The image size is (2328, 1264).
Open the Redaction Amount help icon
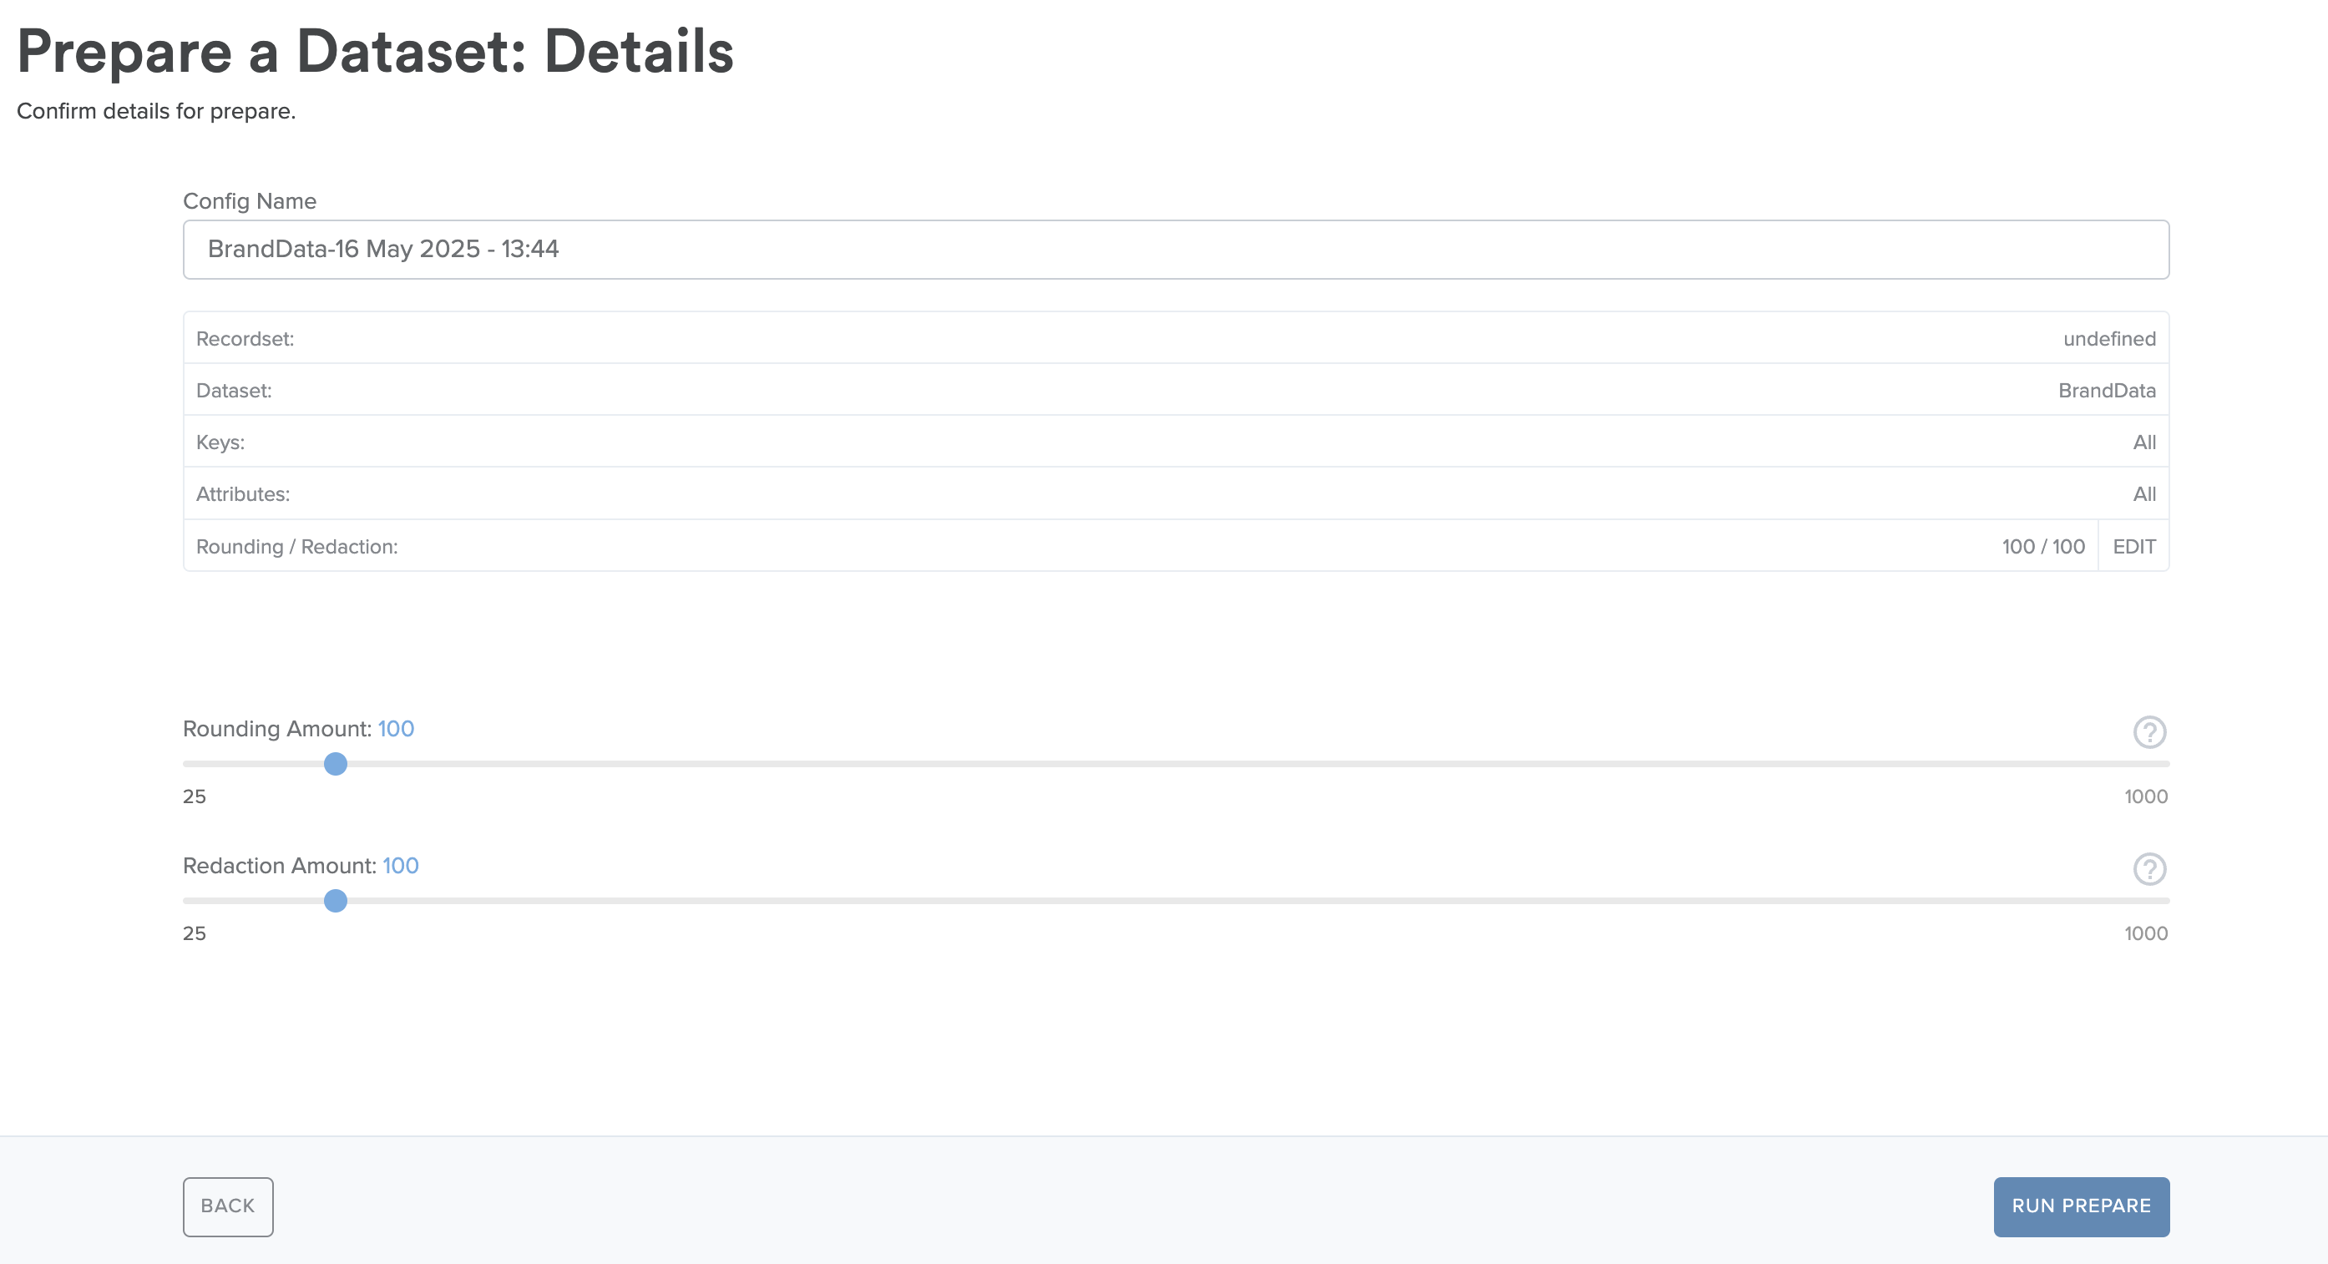(x=2149, y=869)
